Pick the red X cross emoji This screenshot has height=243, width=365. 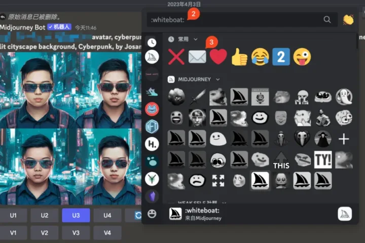[176, 57]
